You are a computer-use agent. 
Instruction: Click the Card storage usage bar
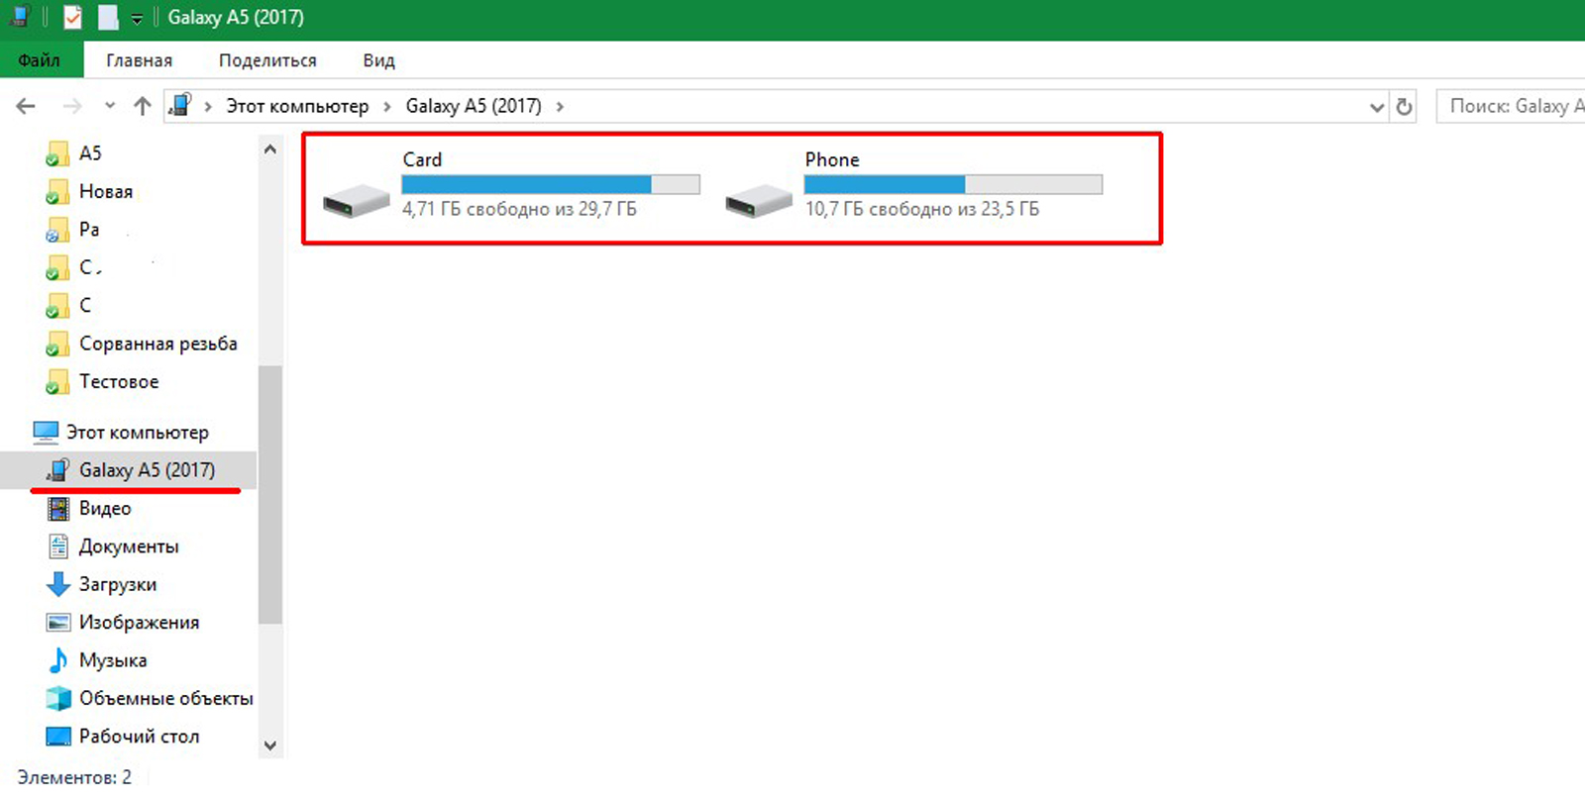click(551, 184)
